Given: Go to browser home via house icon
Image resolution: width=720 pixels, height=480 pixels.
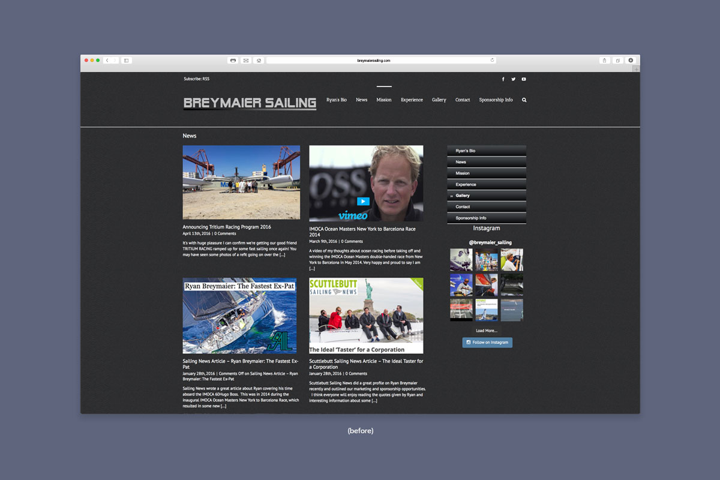Looking at the screenshot, I should point(258,61).
